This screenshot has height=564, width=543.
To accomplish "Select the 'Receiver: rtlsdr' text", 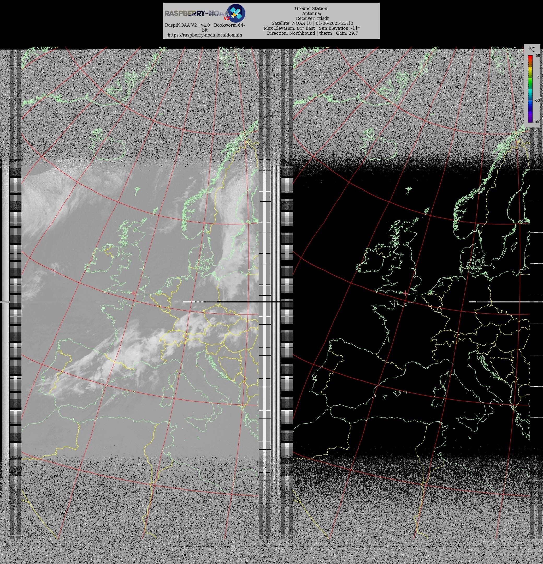I will click(x=312, y=18).
